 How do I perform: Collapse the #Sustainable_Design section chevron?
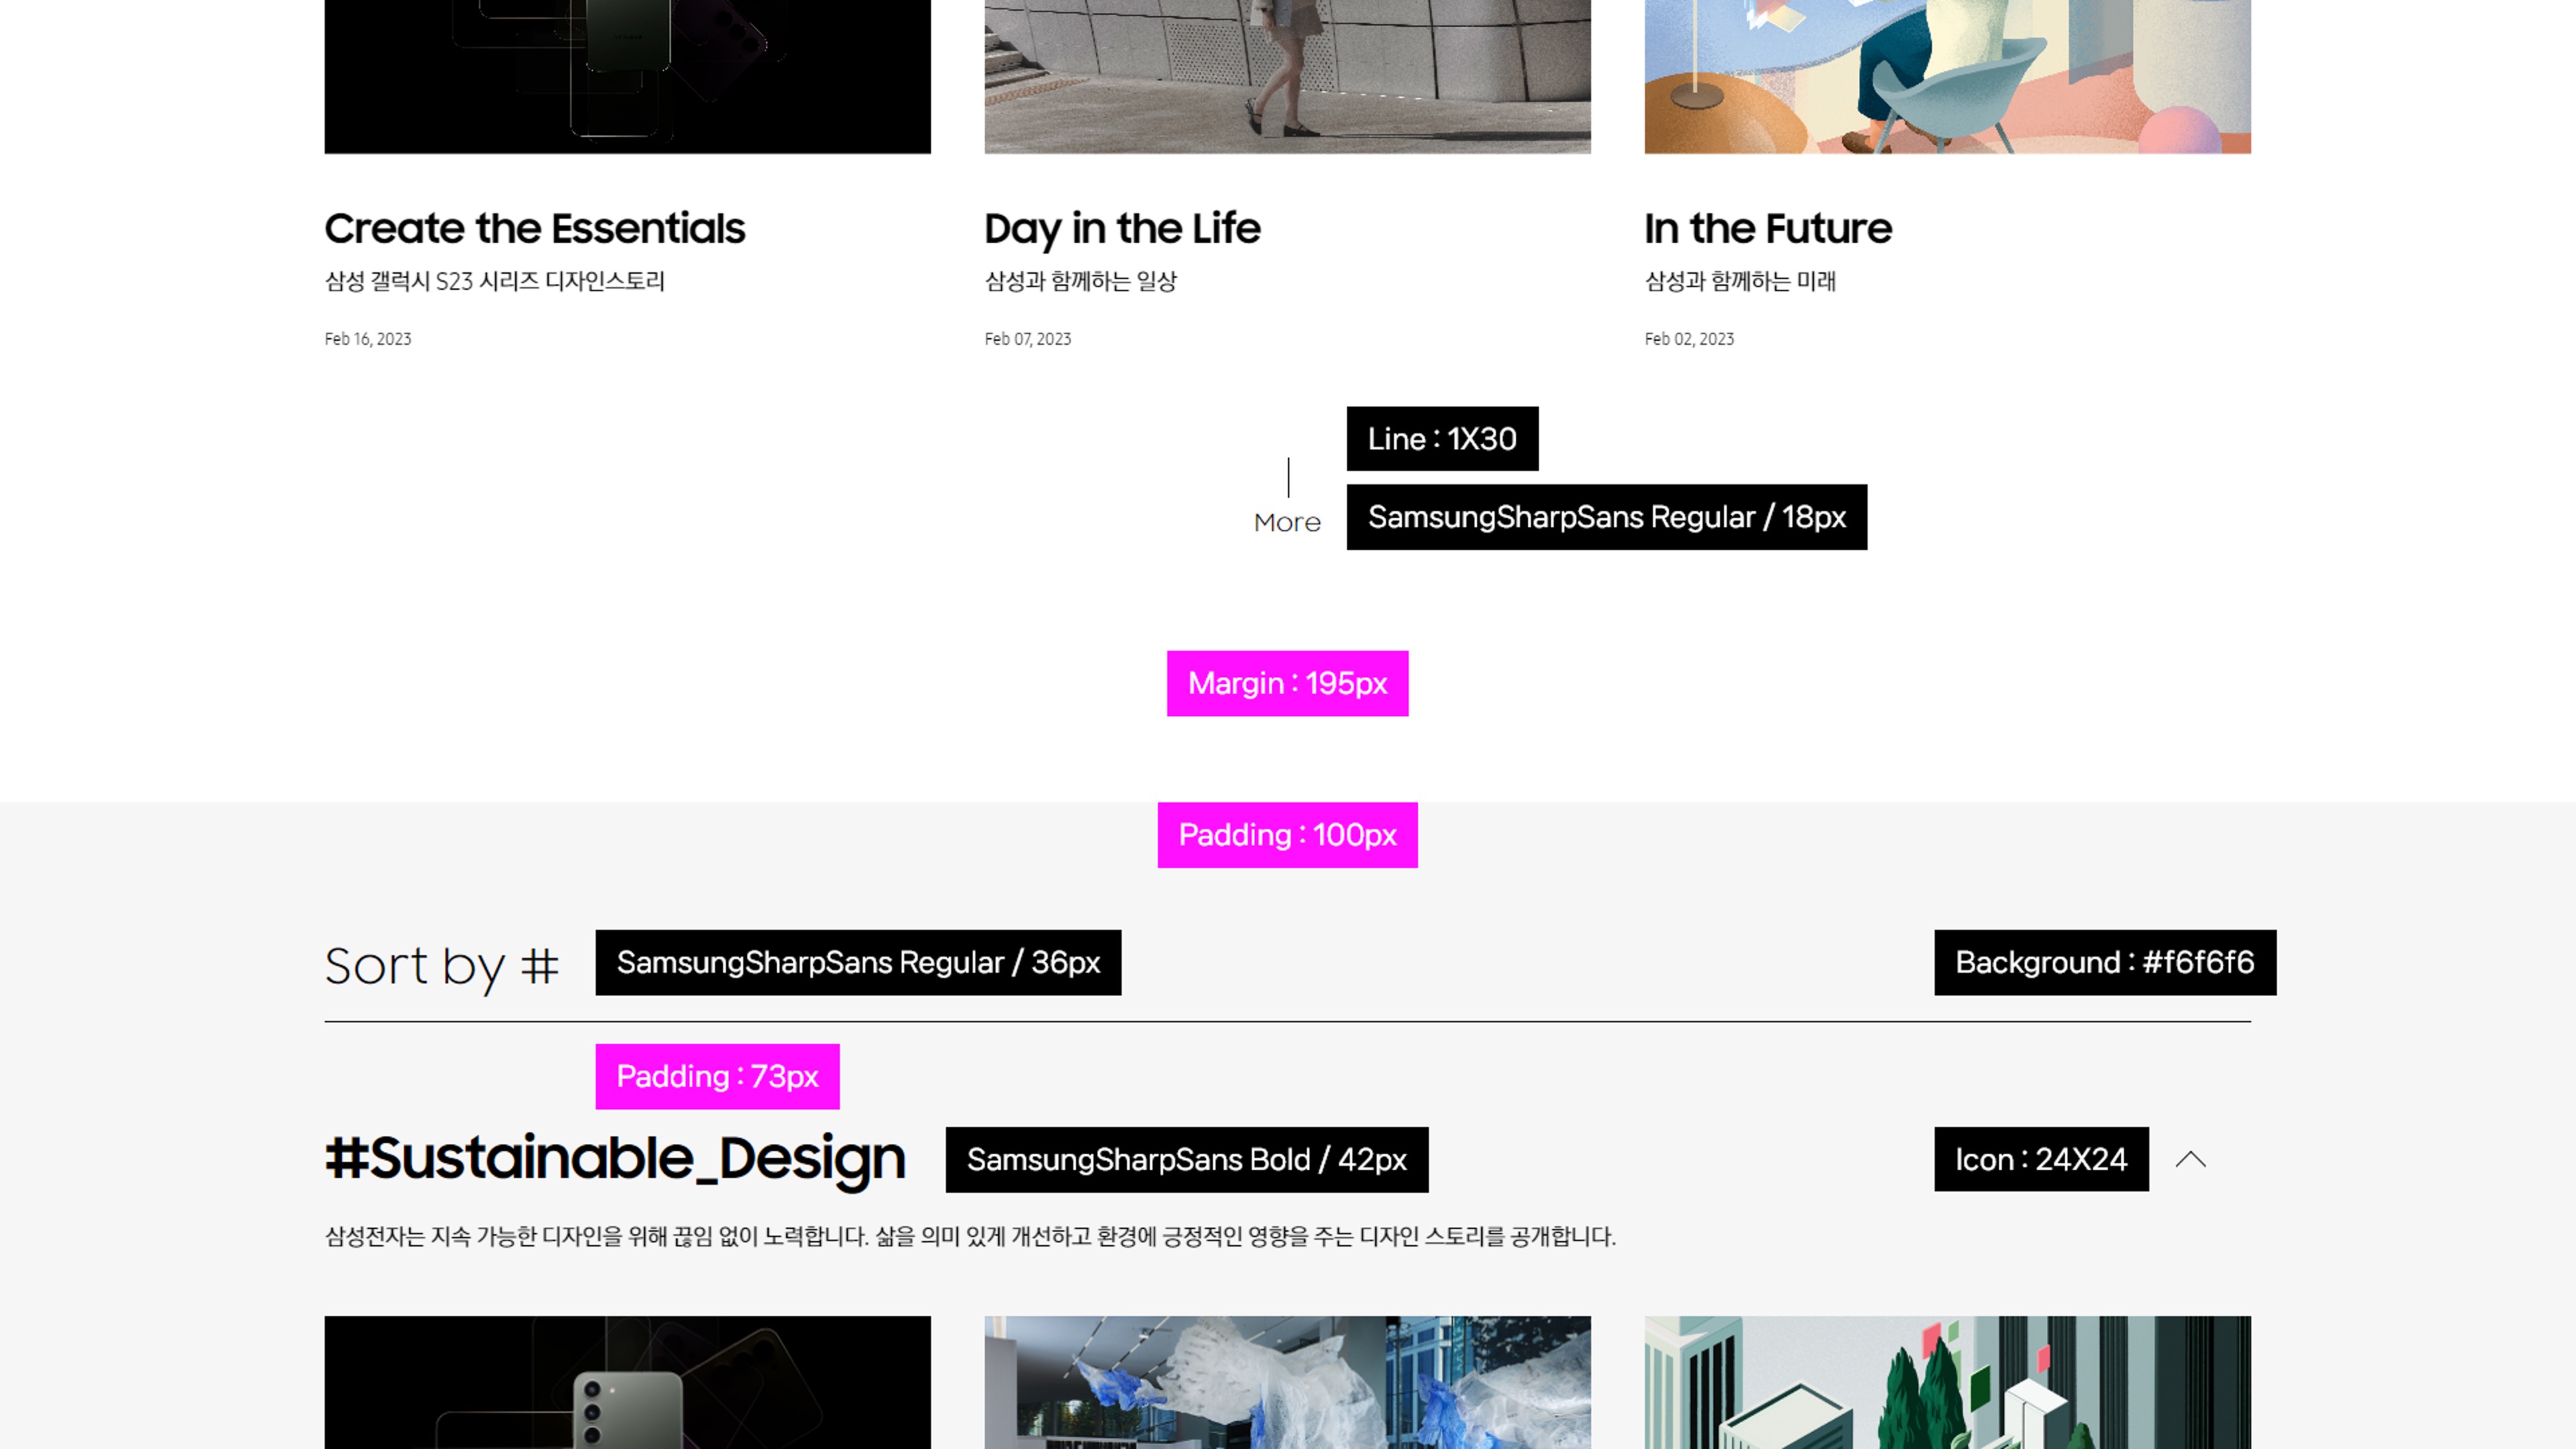[x=2190, y=1159]
